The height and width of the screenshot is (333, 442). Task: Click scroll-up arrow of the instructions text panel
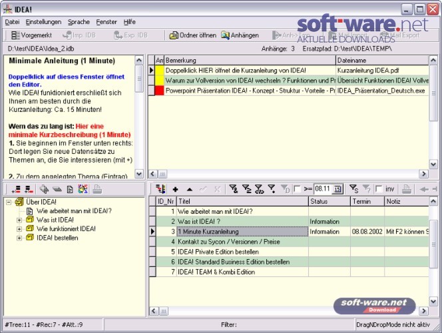click(139, 61)
